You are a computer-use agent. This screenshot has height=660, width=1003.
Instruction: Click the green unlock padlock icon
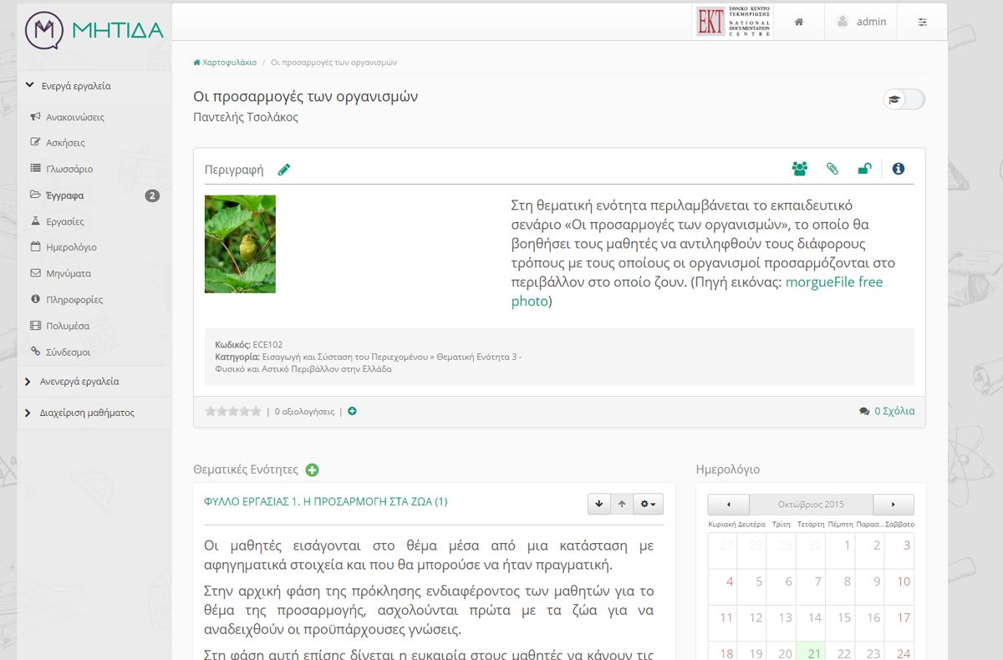[864, 169]
